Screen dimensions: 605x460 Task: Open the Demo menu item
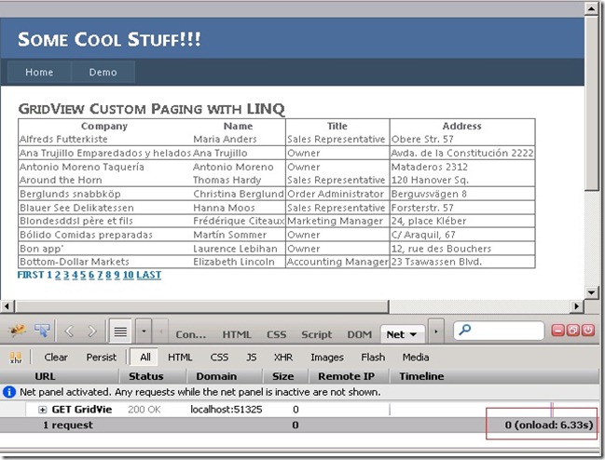(x=103, y=72)
